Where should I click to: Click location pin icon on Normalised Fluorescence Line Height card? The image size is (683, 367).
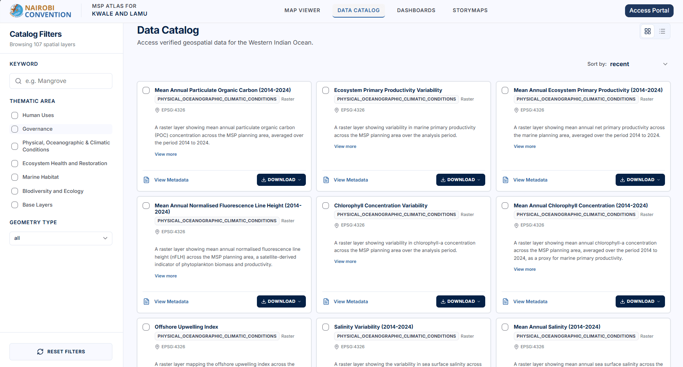[x=157, y=232]
